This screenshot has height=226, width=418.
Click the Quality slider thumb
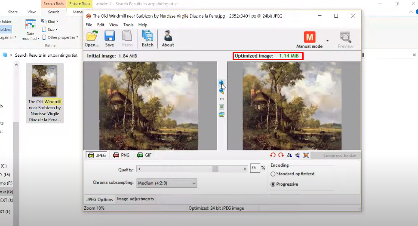(215, 169)
